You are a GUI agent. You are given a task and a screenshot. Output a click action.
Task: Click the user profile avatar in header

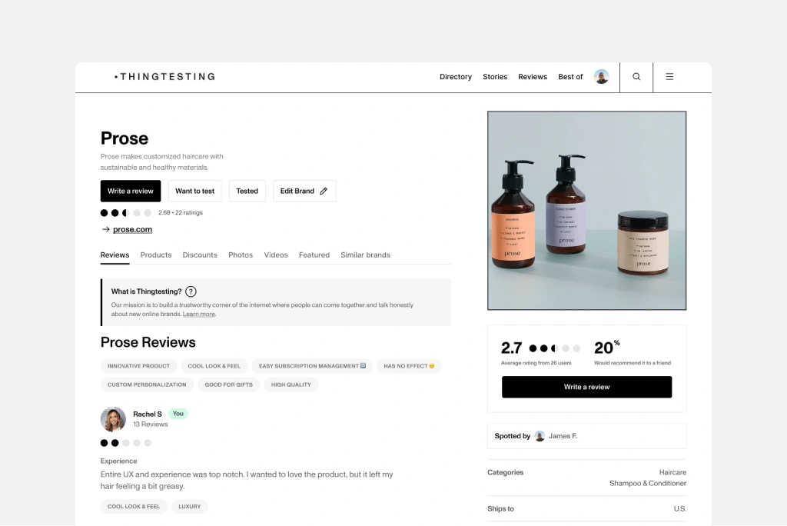[601, 77]
